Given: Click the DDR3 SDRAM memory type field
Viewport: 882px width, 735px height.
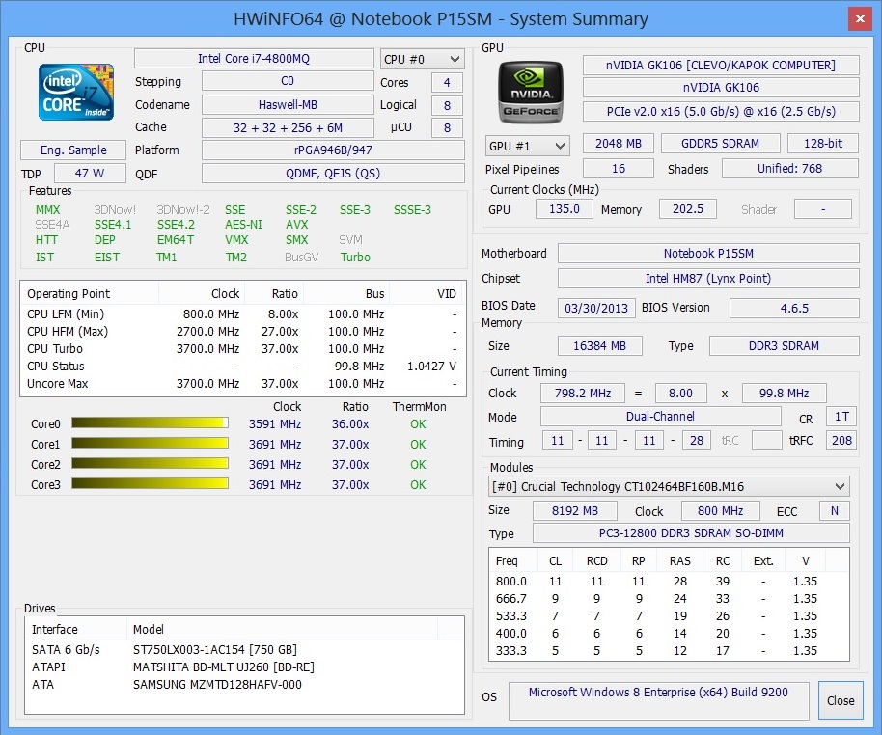Looking at the screenshot, I should [x=785, y=346].
